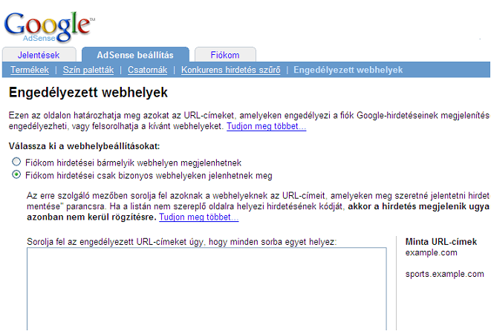Click Tudjon meg többet link after 'nem kerül rögzítésre'

pos(199,217)
